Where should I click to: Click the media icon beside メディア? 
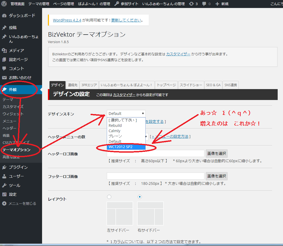[4, 51]
